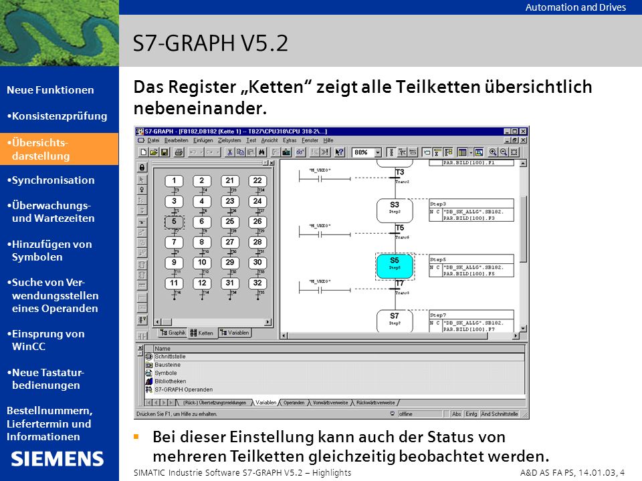Select the arrow pointer tool in sidebar
The height and width of the screenshot is (481, 642).
[142, 180]
